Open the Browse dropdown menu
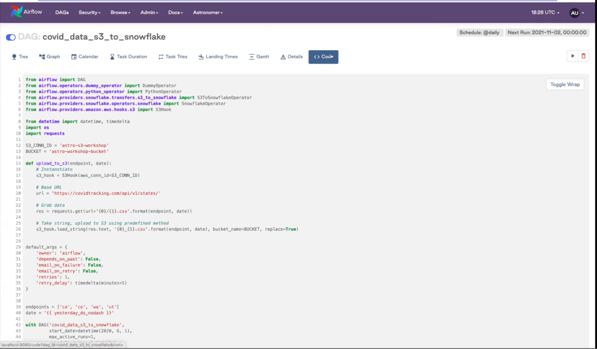The width and height of the screenshot is (597, 349). [x=120, y=13]
